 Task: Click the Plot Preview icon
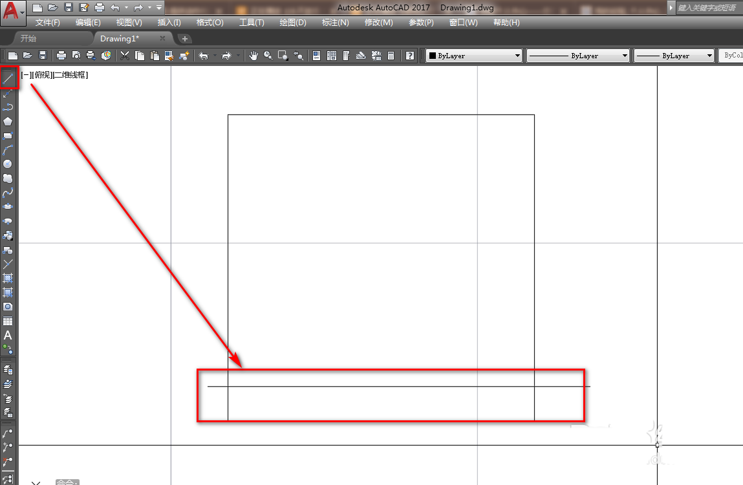(76, 56)
